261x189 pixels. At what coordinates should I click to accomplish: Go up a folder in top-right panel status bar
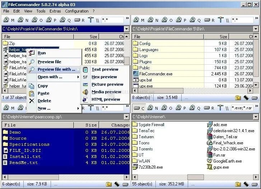238,98
